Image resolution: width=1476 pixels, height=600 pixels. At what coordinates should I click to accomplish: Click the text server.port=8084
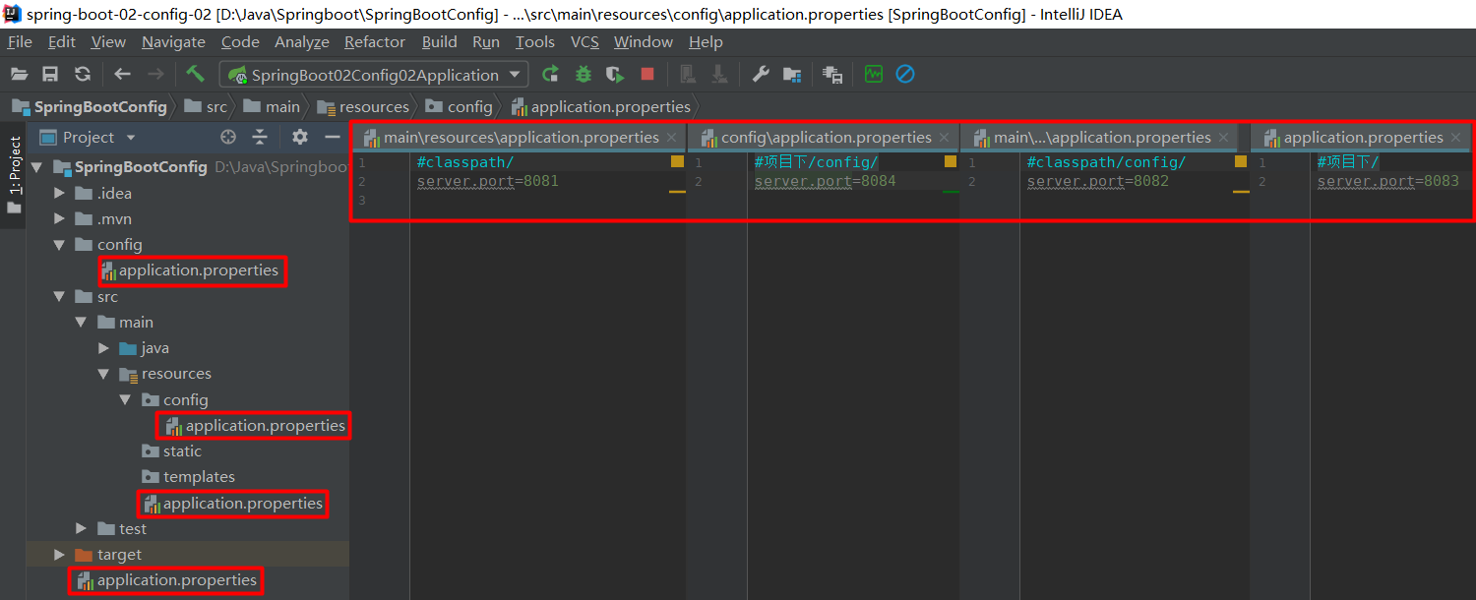tap(825, 182)
